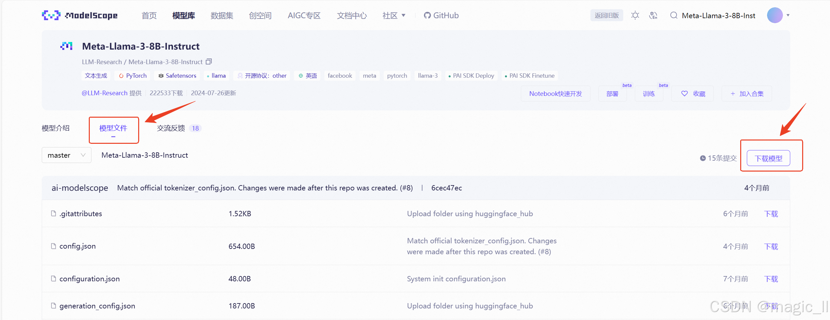The width and height of the screenshot is (830, 320).
Task: Click the Safetensors tag
Action: point(177,76)
